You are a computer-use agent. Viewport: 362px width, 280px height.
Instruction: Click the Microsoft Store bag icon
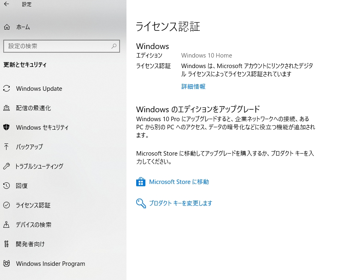coord(141,182)
